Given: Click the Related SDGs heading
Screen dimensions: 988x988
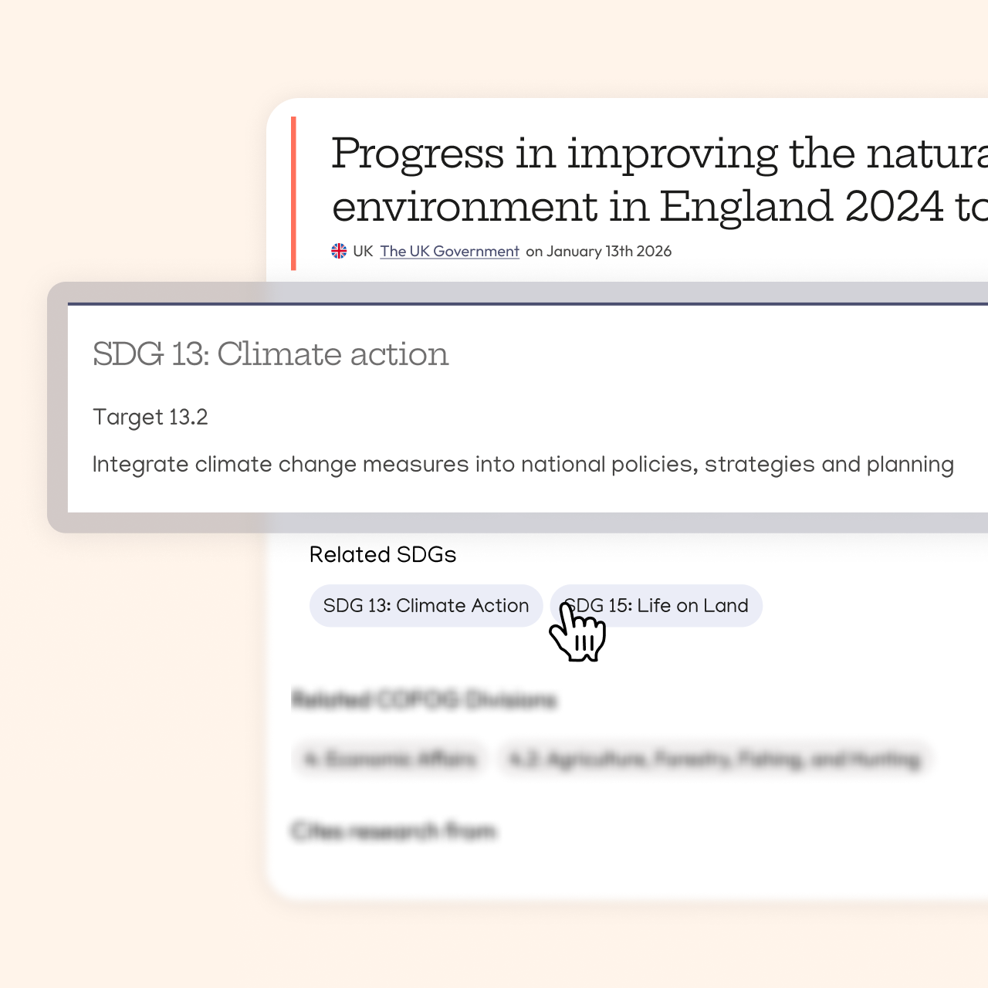Looking at the screenshot, I should click(383, 555).
